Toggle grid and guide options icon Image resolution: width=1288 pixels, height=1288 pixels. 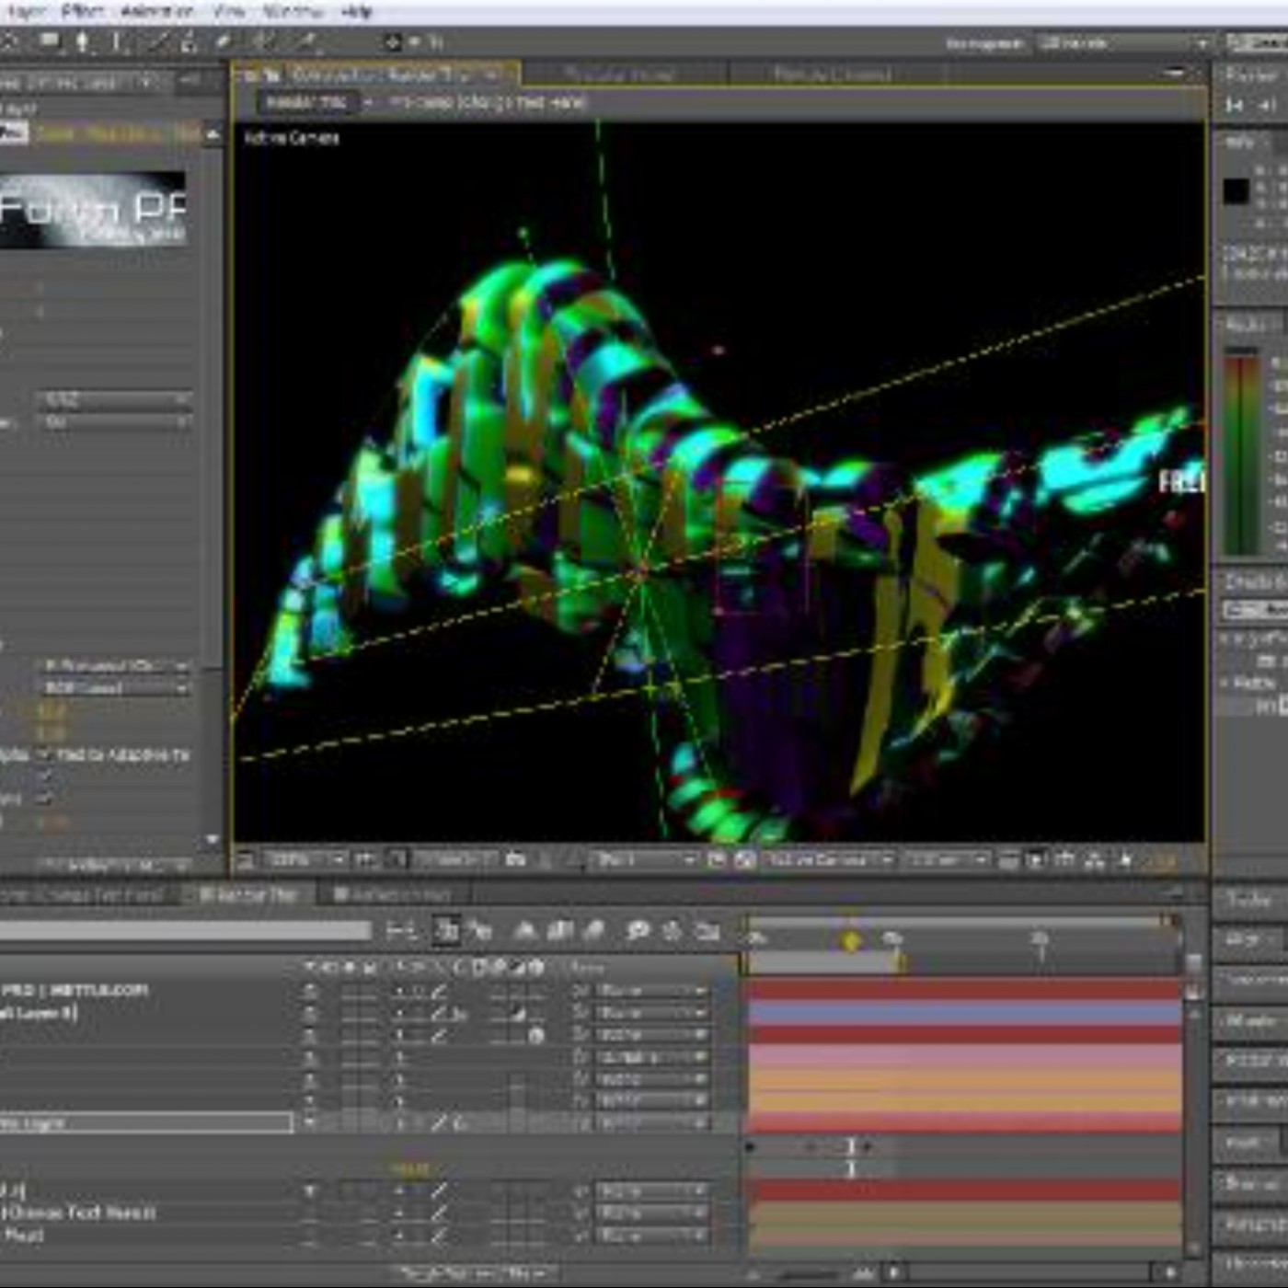(x=366, y=859)
